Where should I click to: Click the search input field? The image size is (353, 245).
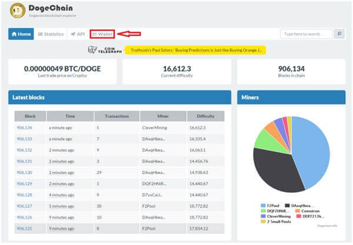tap(306, 34)
